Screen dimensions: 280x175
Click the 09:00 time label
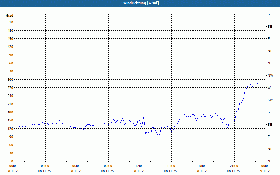point(108,166)
